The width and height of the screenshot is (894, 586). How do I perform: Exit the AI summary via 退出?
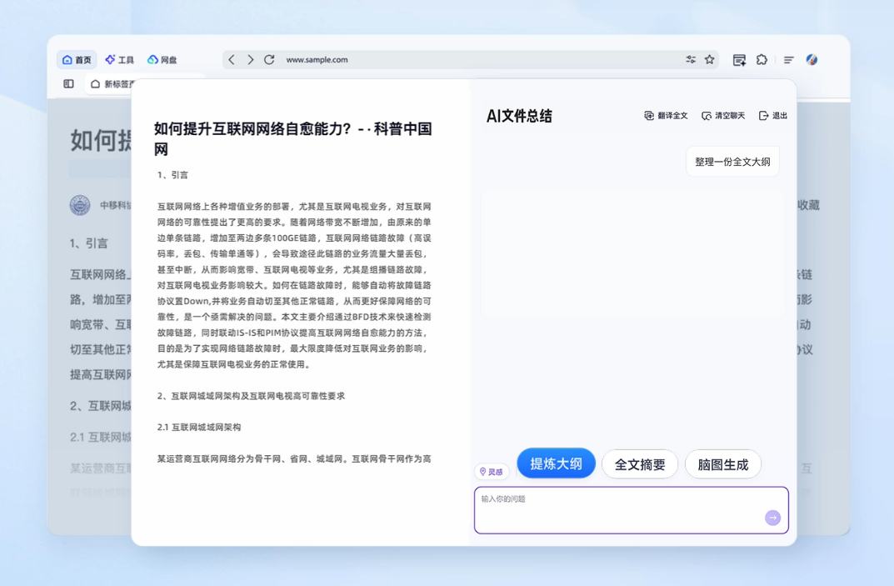coord(774,115)
